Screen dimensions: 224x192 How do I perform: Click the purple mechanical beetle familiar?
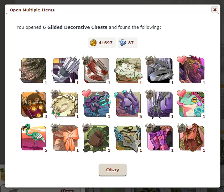pos(97,104)
